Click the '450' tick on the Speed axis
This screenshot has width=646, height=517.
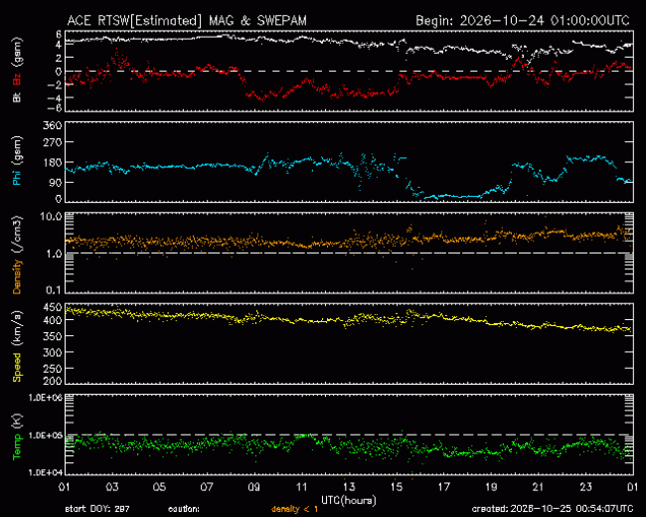point(53,307)
